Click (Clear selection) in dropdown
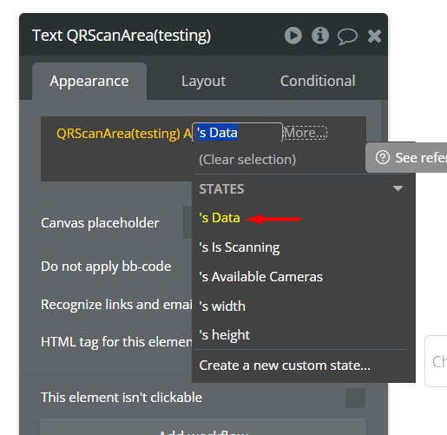 (247, 160)
